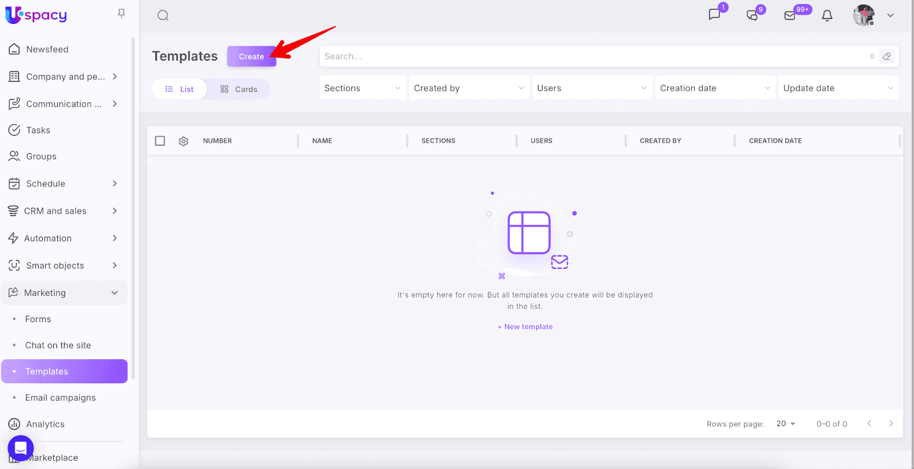Viewport: 914px width, 469px height.
Task: Click the search magnifier icon in top bar
Action: pyautogui.click(x=163, y=15)
